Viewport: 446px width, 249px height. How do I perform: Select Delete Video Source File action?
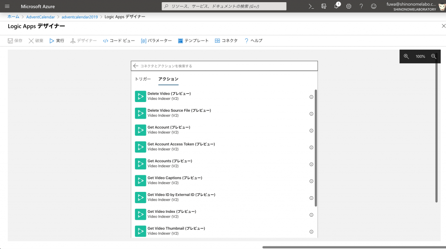coord(224,113)
